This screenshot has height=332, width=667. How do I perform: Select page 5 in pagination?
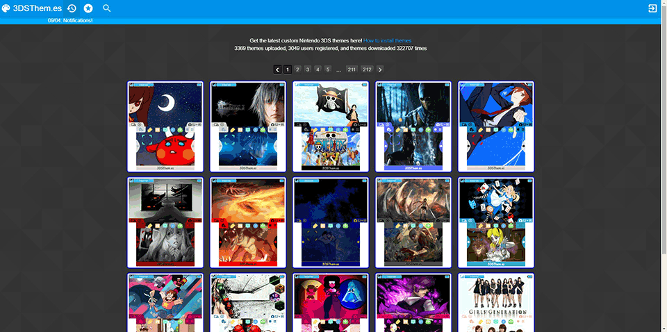[x=328, y=69]
